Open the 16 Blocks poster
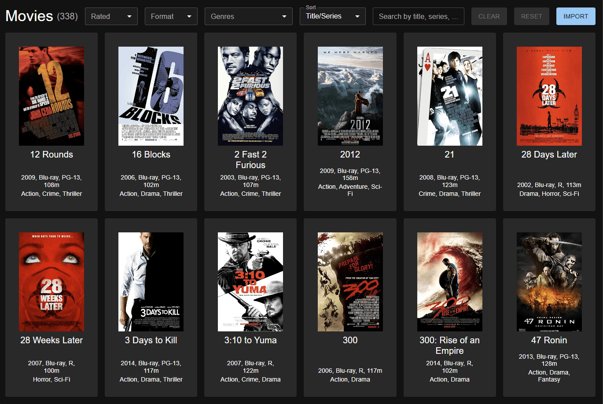The height and width of the screenshot is (404, 603). point(151,96)
